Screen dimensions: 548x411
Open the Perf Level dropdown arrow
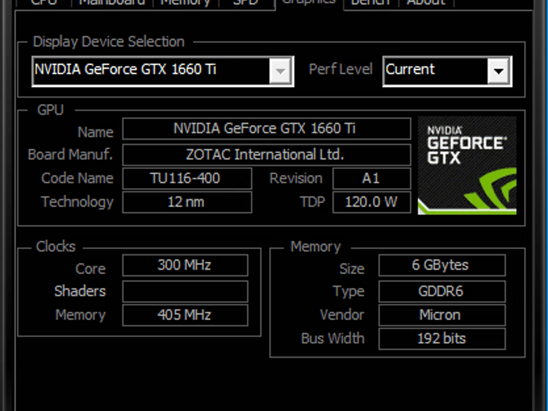coord(498,71)
